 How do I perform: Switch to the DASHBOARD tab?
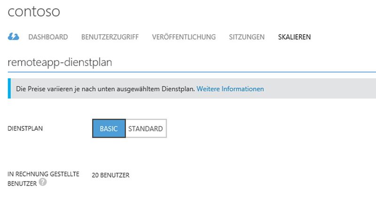tap(48, 37)
